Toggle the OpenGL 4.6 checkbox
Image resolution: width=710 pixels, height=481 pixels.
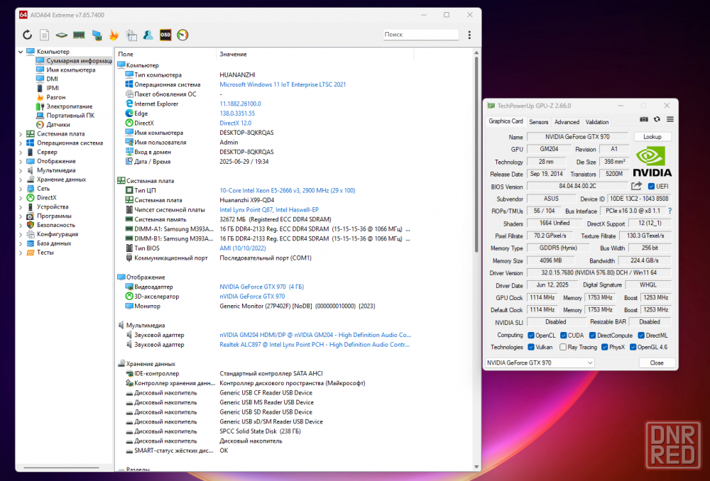[x=633, y=347]
